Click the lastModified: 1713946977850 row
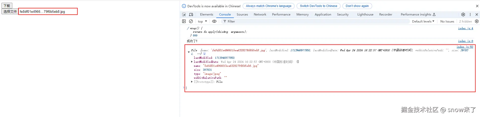480x117 pixels. point(214,58)
